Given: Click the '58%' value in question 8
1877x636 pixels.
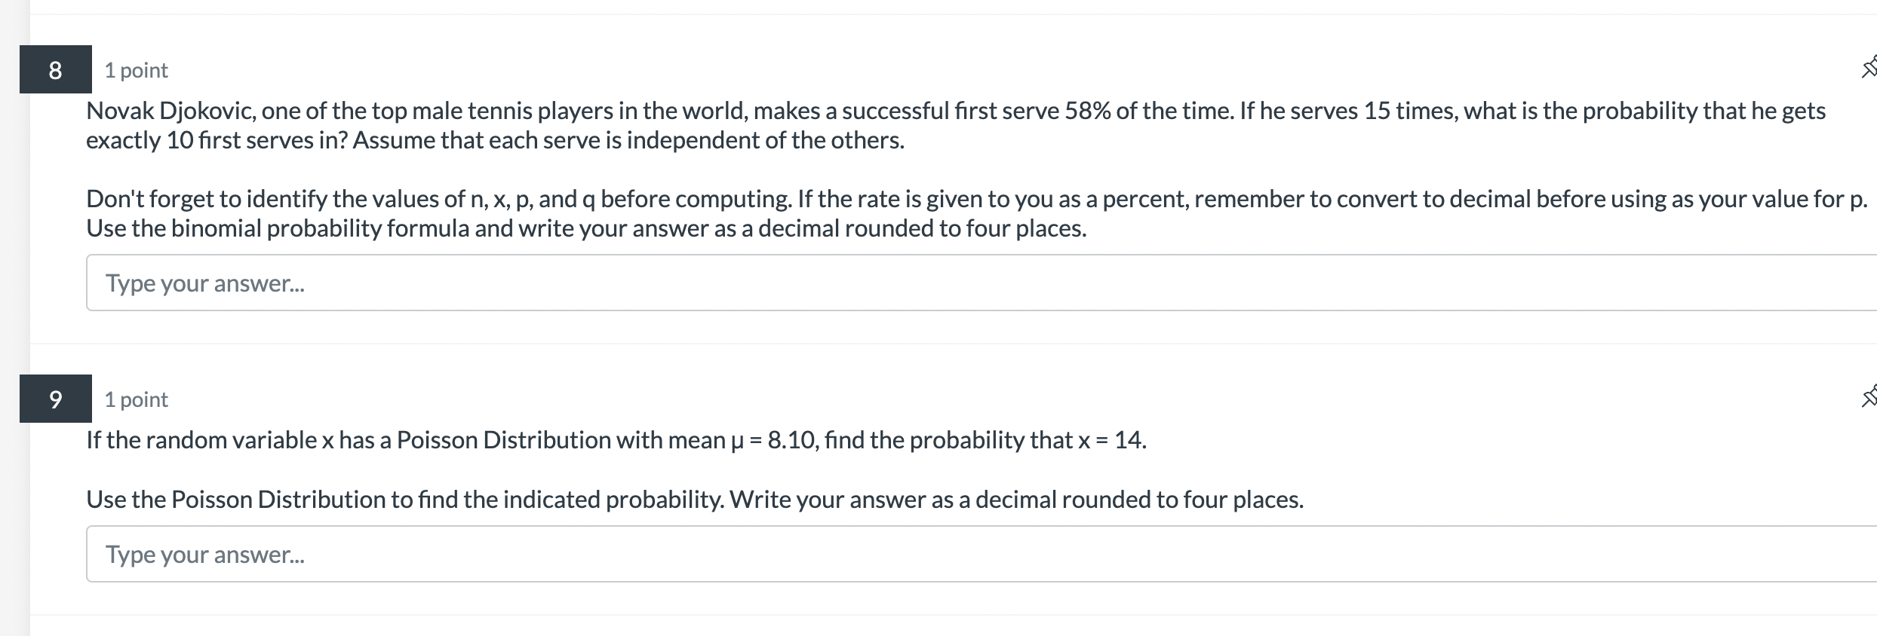Looking at the screenshot, I should 1087,111.
